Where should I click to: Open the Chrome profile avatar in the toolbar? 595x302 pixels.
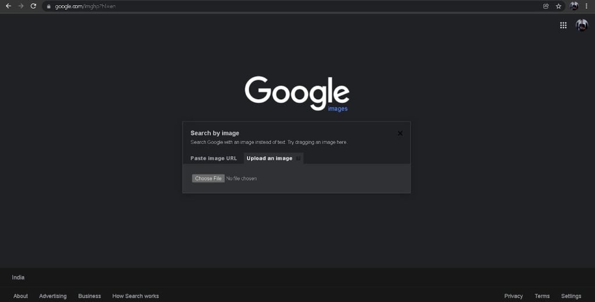click(574, 6)
